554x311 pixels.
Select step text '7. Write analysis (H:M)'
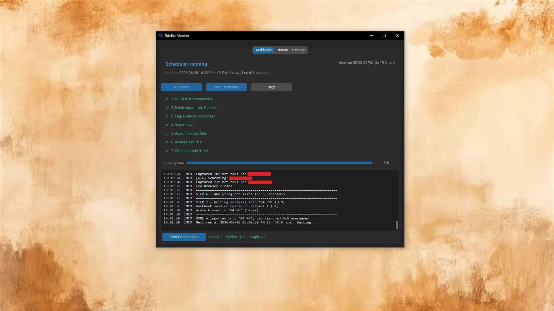point(189,151)
